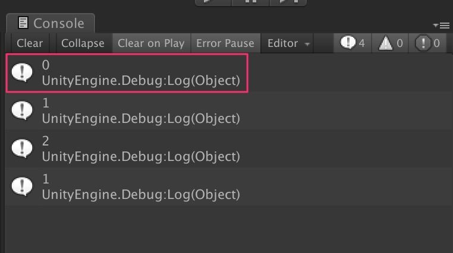Disable the Clear on Play option
This screenshot has width=453, height=253.
click(x=151, y=43)
